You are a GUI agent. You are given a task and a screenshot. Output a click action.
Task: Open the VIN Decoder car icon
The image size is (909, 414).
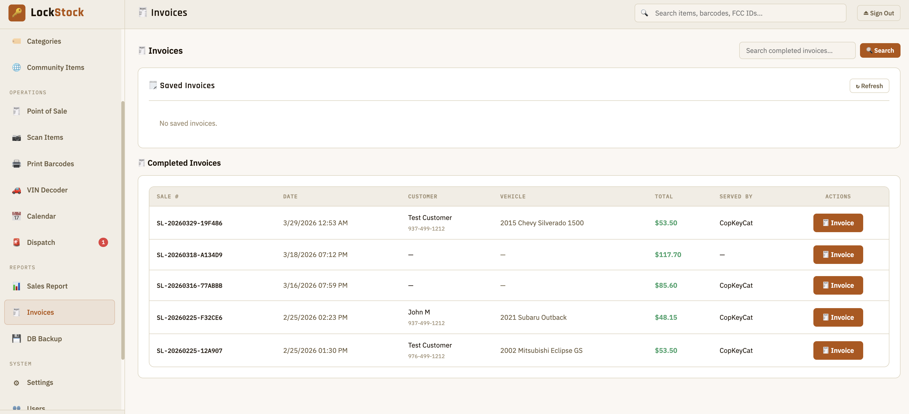click(17, 190)
